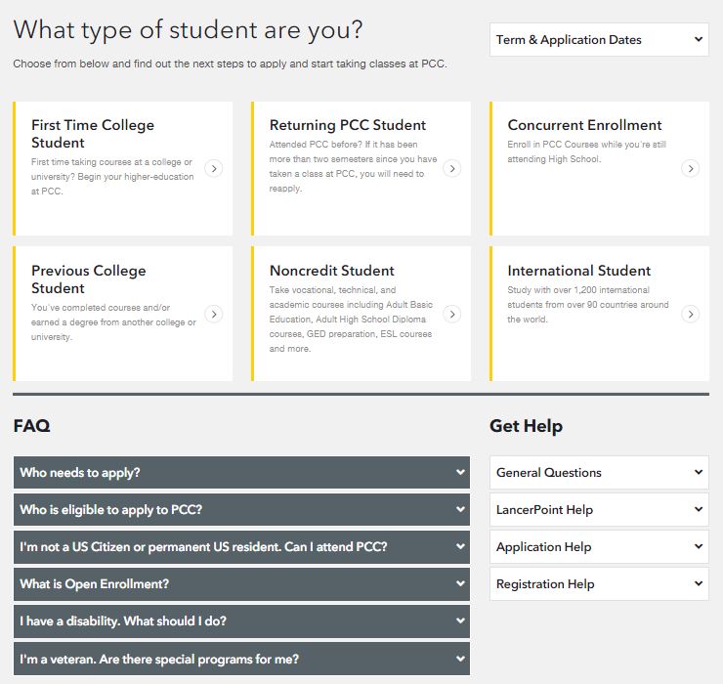Open General Questions help section

[599, 472]
